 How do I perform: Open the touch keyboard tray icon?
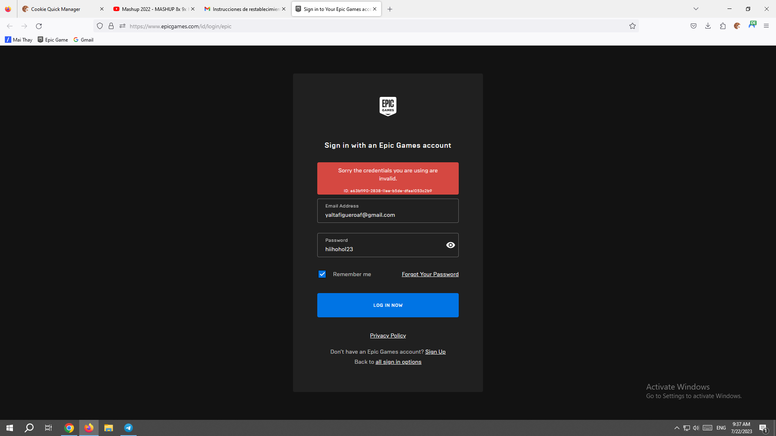[707, 428]
